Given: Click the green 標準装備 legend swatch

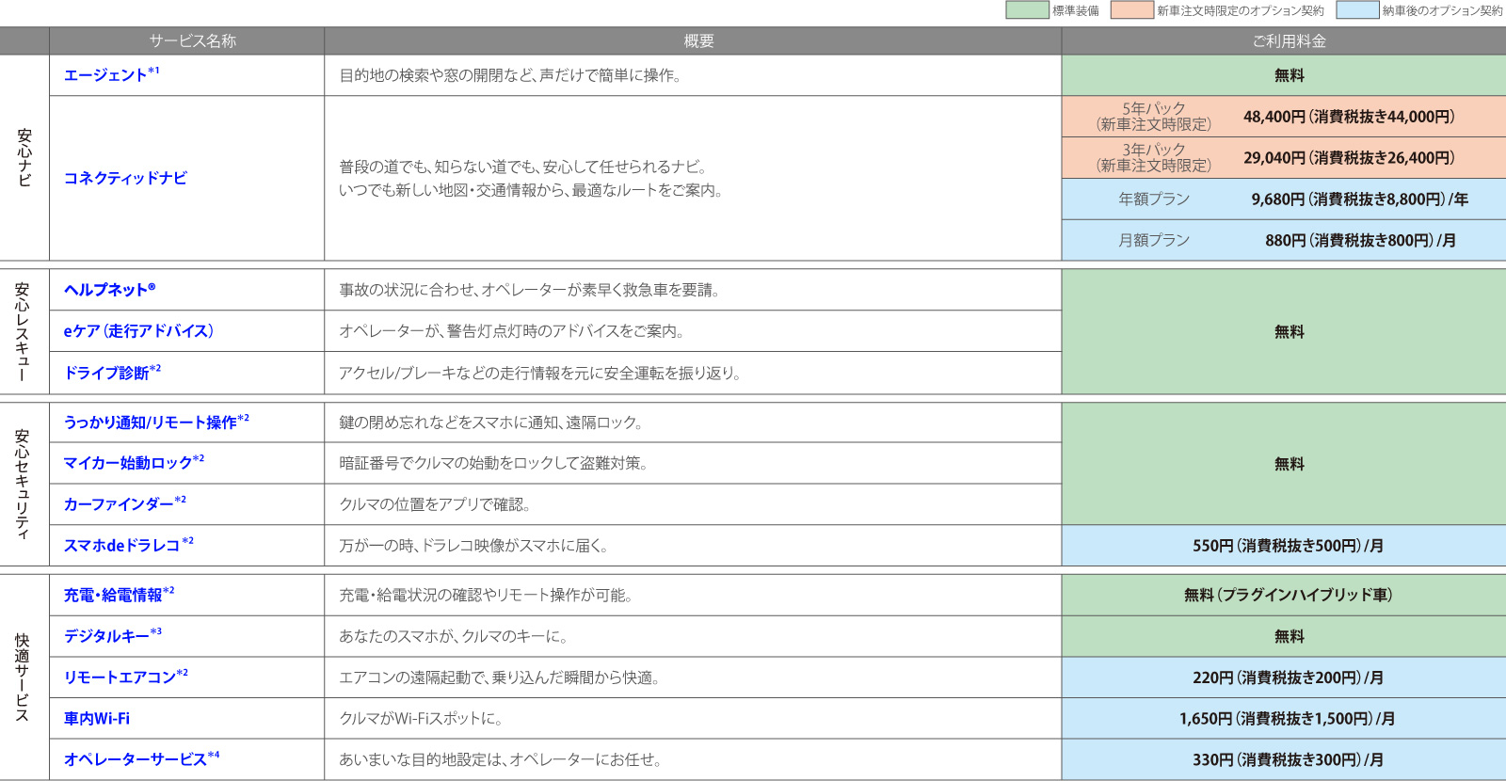Looking at the screenshot, I should click(1027, 10).
